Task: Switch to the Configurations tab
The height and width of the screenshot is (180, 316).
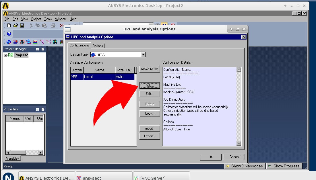Action: click(80, 45)
